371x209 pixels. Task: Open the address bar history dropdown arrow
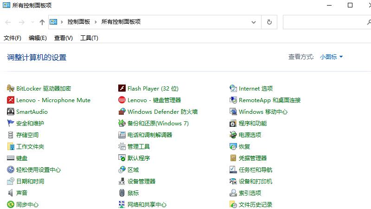pyautogui.click(x=254, y=22)
